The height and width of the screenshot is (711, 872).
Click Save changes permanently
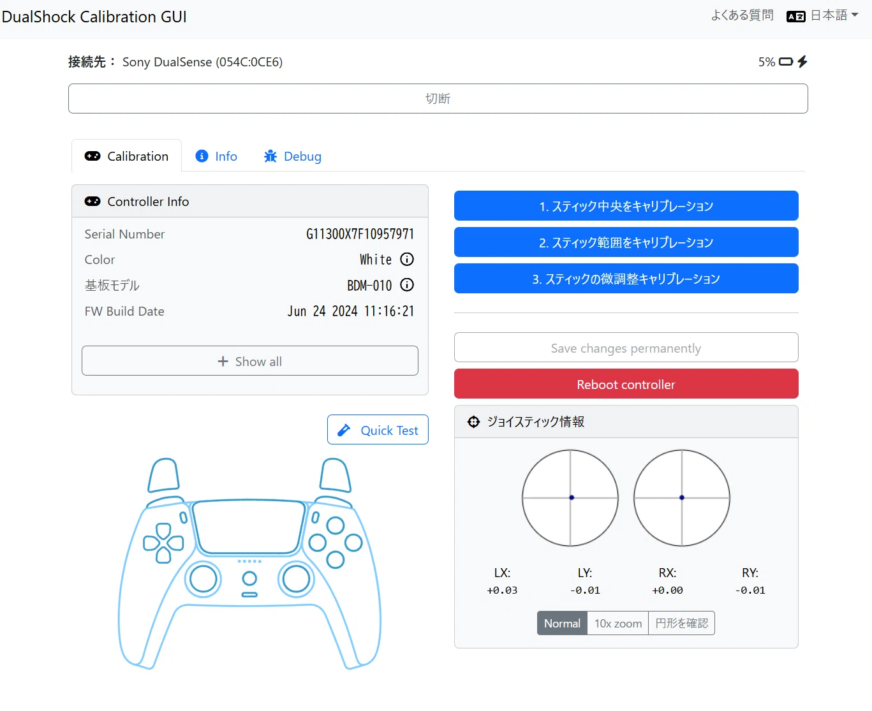coord(626,348)
